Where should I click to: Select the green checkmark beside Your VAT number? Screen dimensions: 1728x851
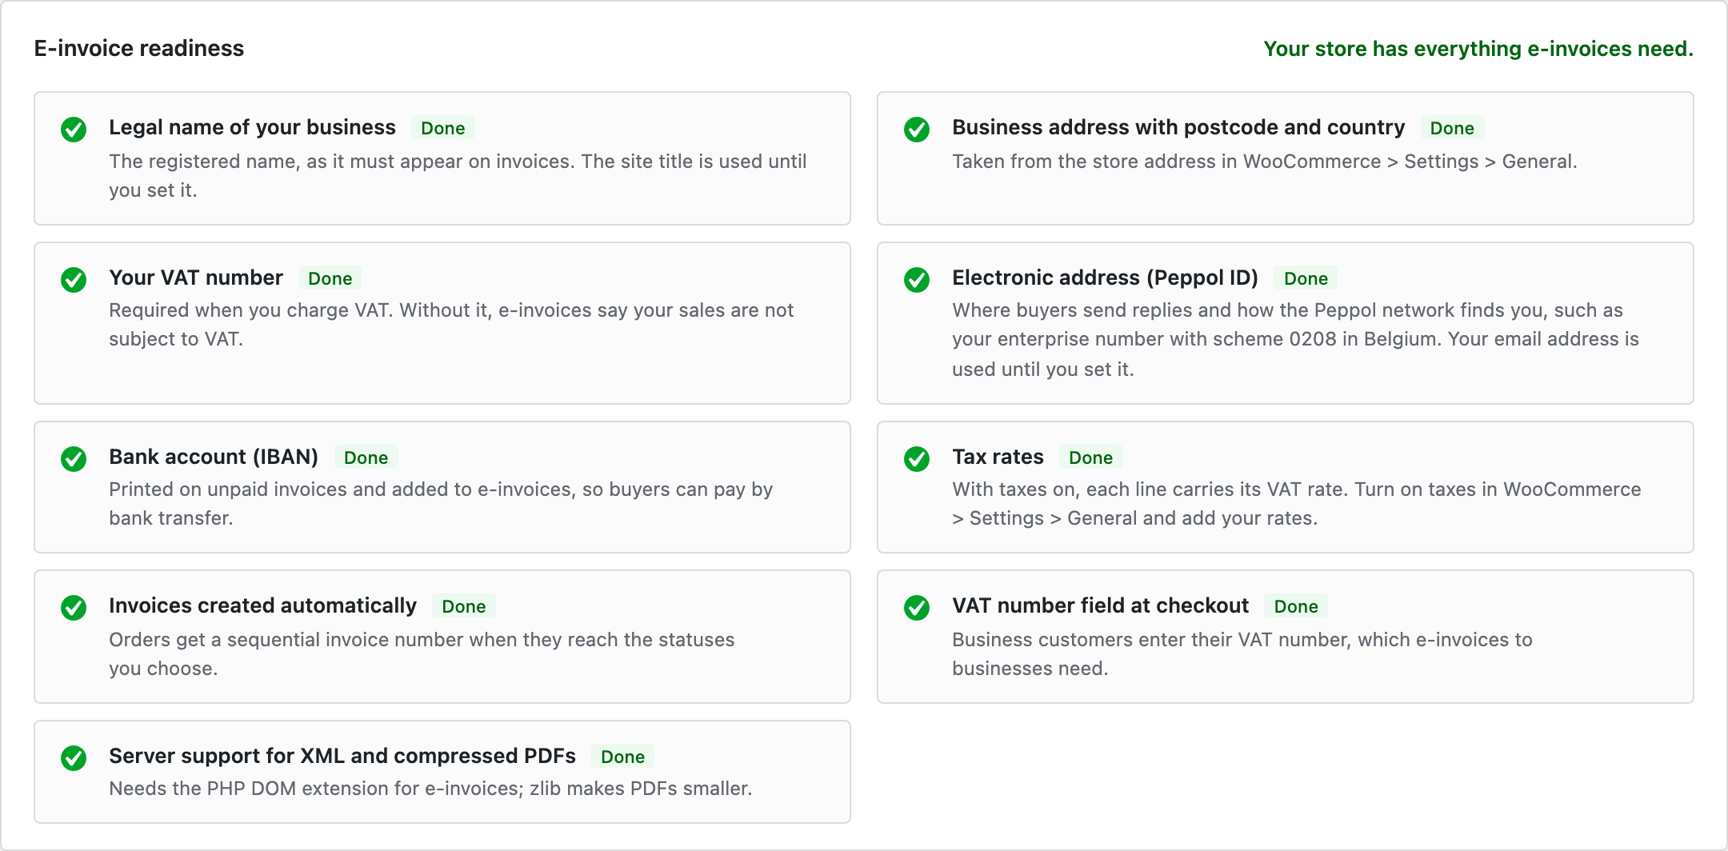[x=74, y=279]
